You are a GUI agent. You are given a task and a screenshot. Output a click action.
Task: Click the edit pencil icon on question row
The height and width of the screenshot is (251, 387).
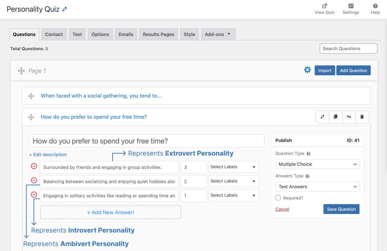click(322, 117)
